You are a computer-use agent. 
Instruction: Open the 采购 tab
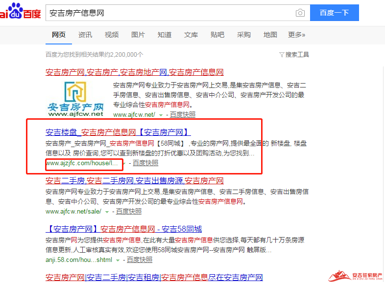pos(244,35)
